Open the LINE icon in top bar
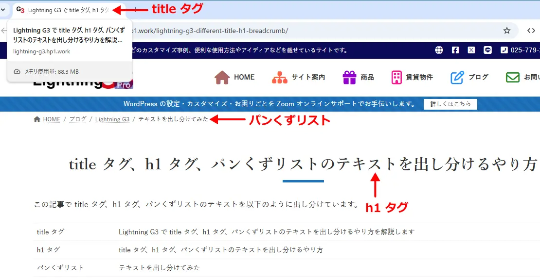 [x=487, y=50]
